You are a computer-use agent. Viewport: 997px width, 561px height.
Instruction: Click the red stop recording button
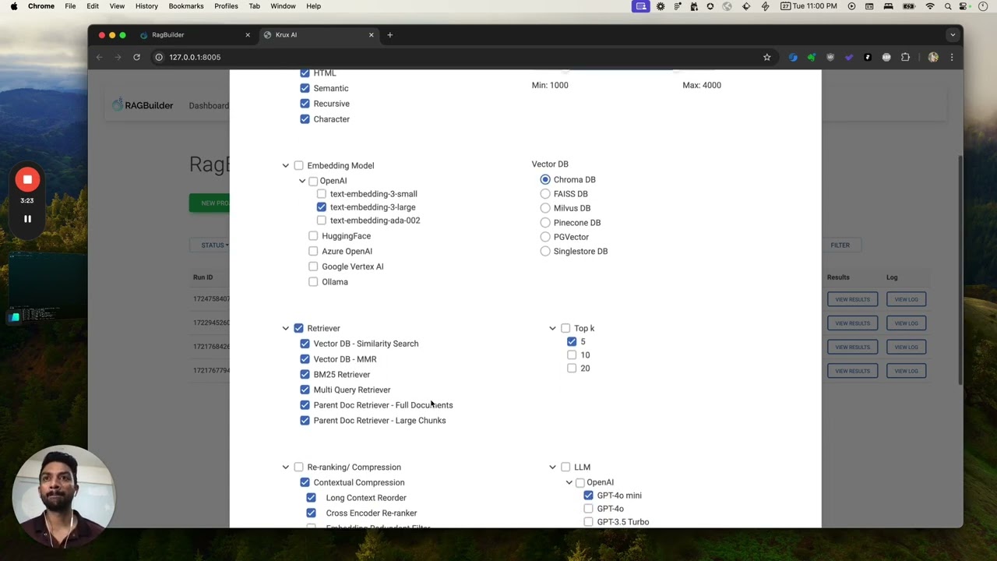pyautogui.click(x=27, y=180)
